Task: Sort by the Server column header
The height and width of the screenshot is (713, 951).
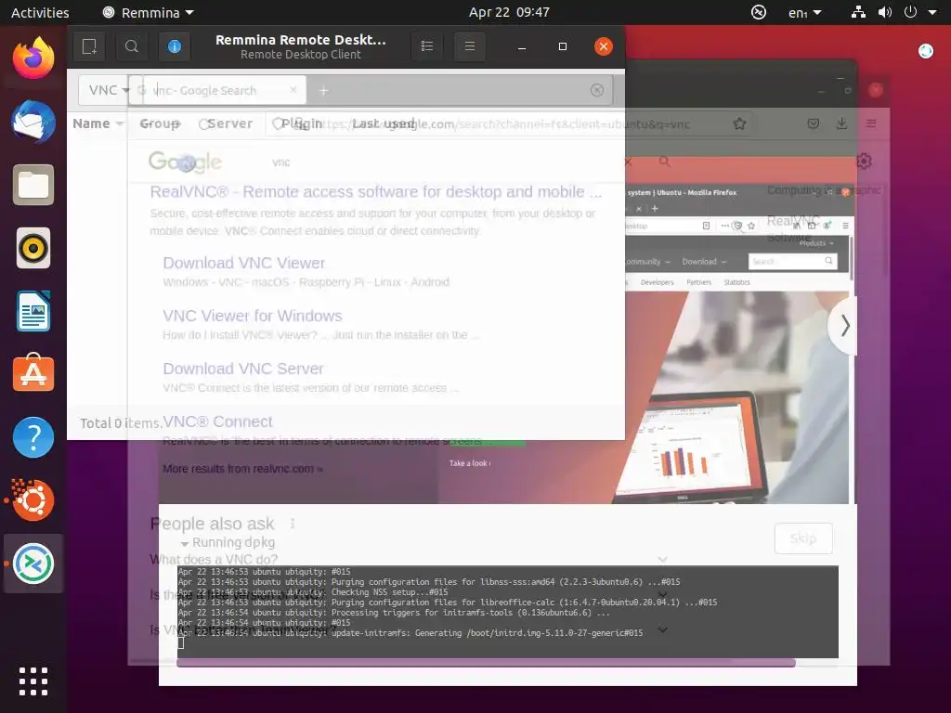Action: 230,123
